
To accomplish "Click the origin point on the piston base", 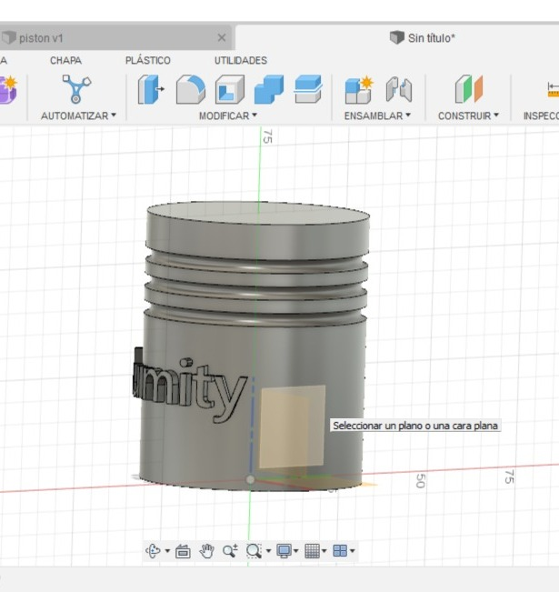I will (250, 479).
